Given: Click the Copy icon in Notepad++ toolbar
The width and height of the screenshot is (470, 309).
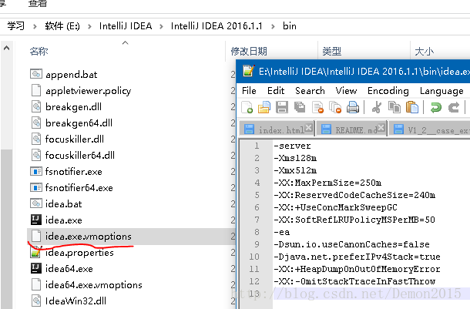Looking at the screenshot, I should (x=394, y=107).
